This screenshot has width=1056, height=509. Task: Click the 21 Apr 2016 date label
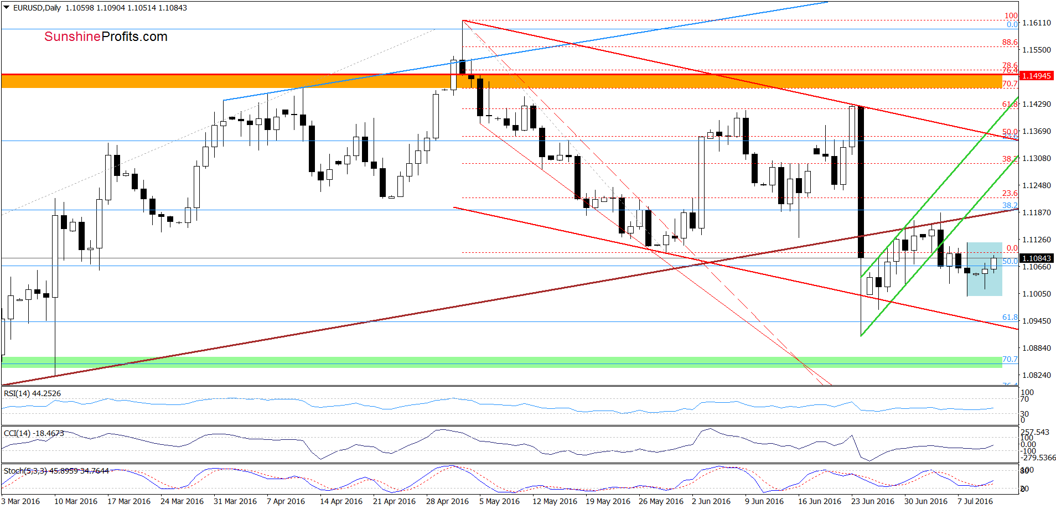395,501
